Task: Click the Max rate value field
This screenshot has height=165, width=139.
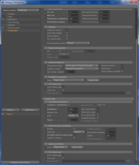Action: pos(73,15)
